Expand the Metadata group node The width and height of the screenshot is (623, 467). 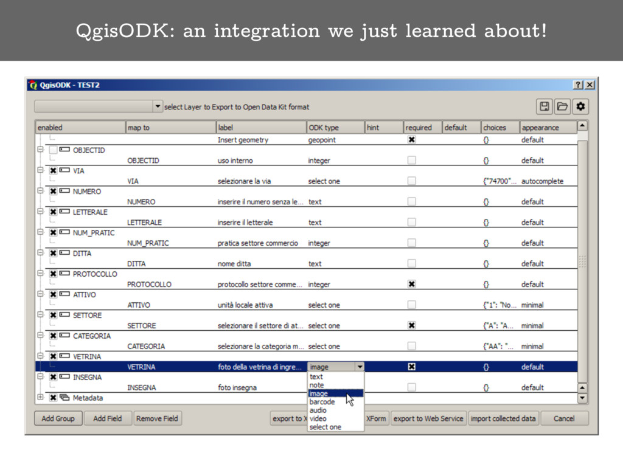pos(40,398)
